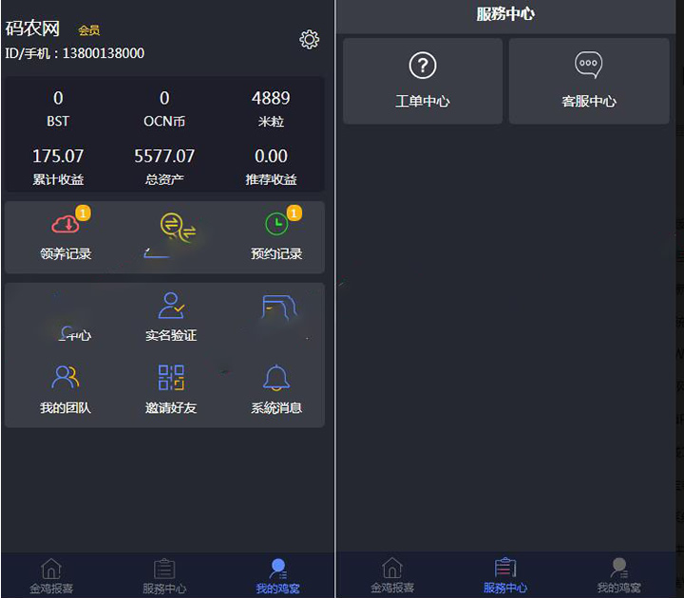Click the 实名验证 label
Screen dimensions: 684x598
171,335
